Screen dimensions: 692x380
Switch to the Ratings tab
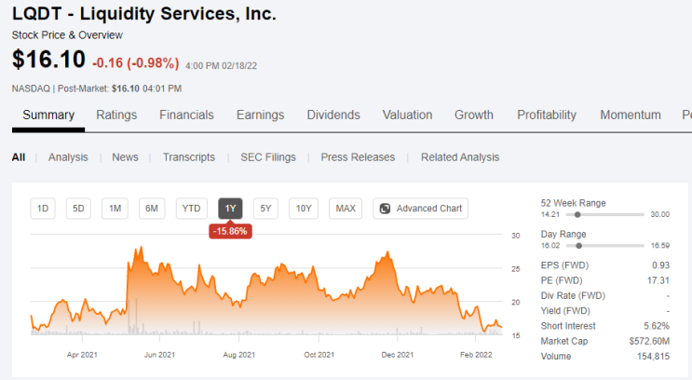116,115
